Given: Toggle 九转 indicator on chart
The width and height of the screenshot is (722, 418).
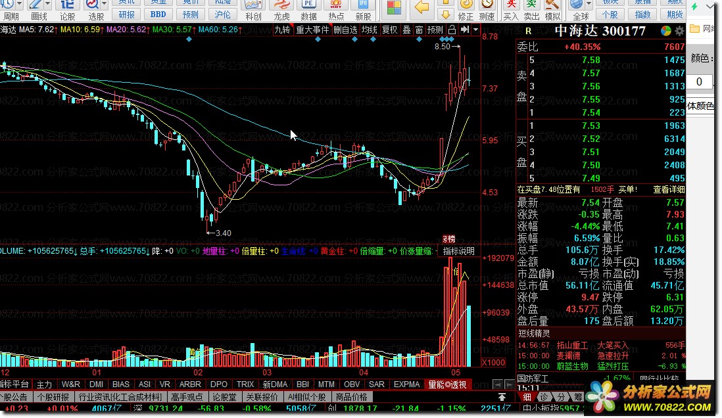Looking at the screenshot, I should click(x=282, y=30).
